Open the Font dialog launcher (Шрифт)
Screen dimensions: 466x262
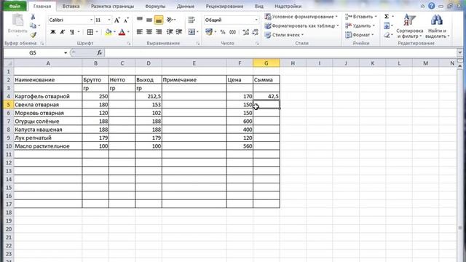tap(129, 44)
